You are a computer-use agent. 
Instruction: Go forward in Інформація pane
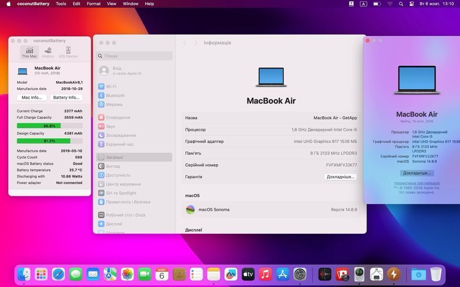coord(196,43)
